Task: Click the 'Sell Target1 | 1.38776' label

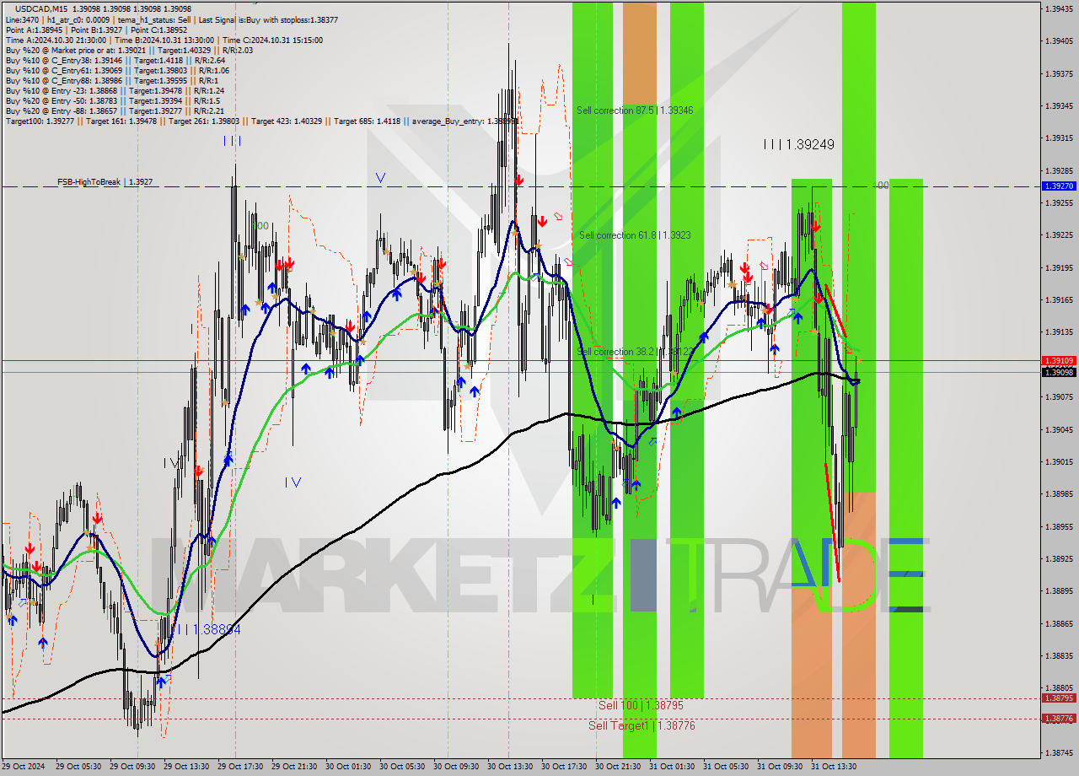Action: coord(641,725)
